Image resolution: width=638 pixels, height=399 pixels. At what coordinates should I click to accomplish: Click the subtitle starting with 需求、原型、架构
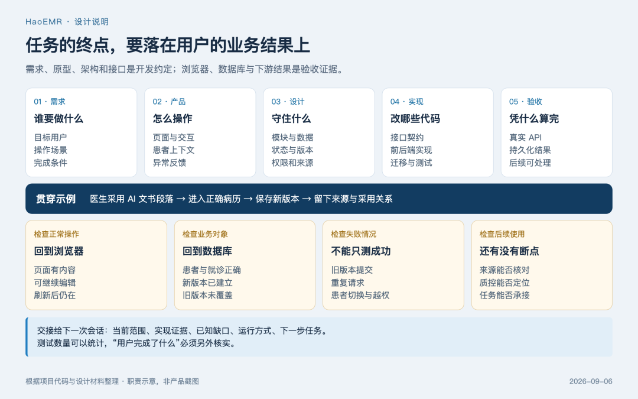point(185,69)
